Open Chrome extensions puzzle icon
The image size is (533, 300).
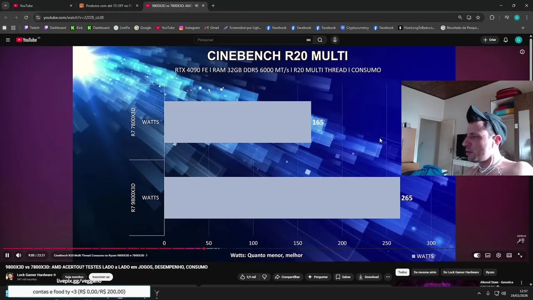pos(492,17)
